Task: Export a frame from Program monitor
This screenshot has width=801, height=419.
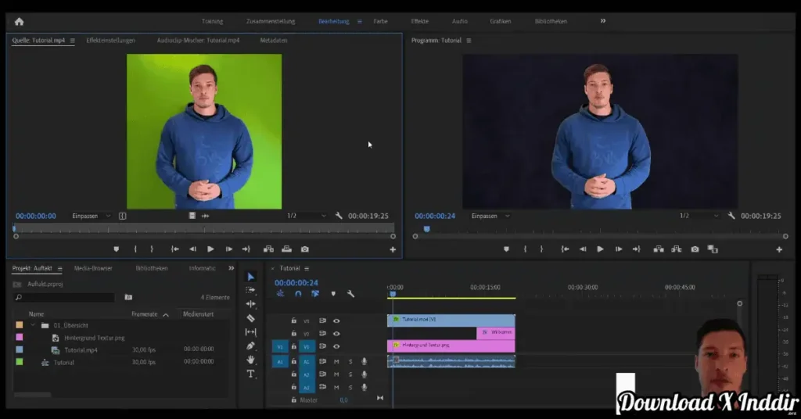Action: (x=695, y=249)
